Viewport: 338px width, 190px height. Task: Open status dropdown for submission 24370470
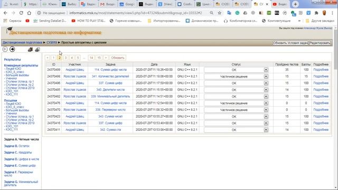pos(266,110)
